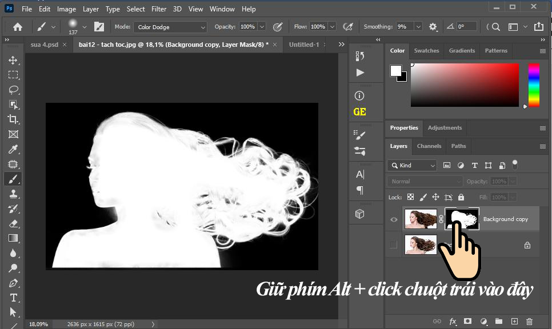The width and height of the screenshot is (552, 329).
Task: Open the Filter menu
Action: point(158,9)
